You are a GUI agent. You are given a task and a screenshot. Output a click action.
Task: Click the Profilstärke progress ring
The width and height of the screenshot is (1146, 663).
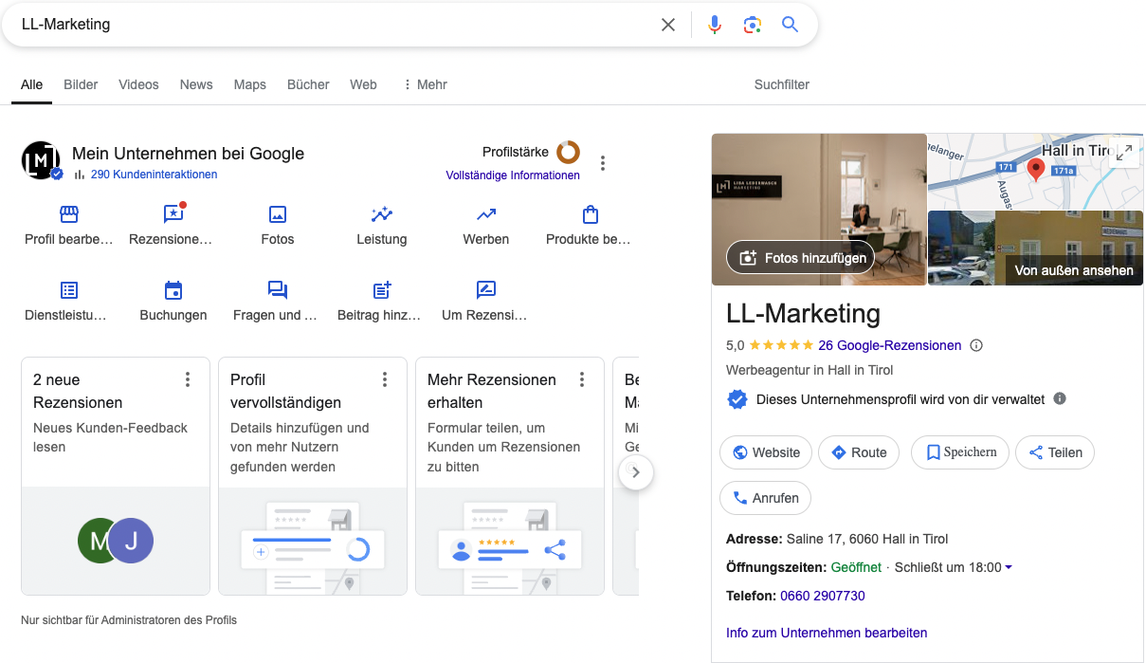click(x=568, y=152)
